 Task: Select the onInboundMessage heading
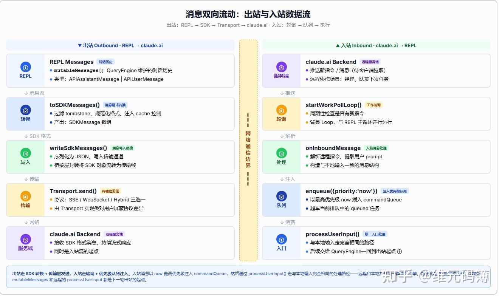333,148
